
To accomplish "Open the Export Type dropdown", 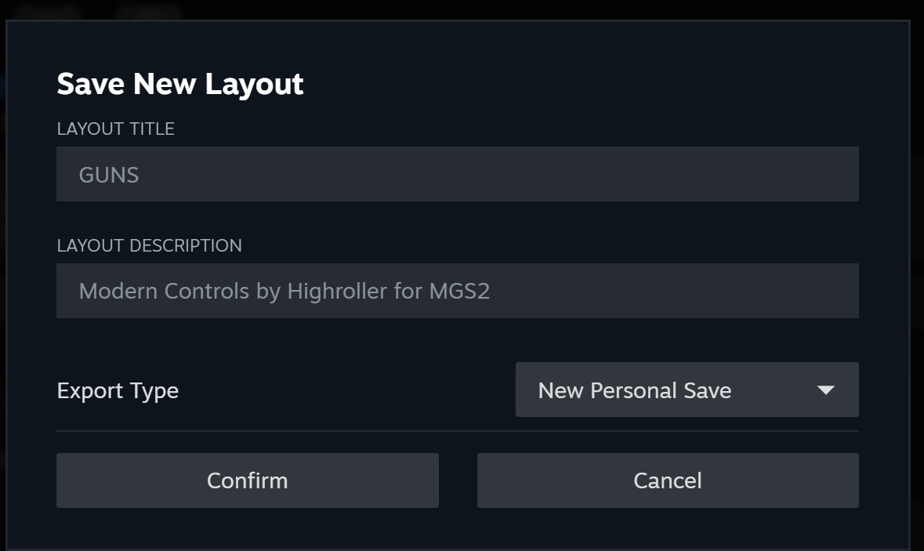I will [x=687, y=390].
